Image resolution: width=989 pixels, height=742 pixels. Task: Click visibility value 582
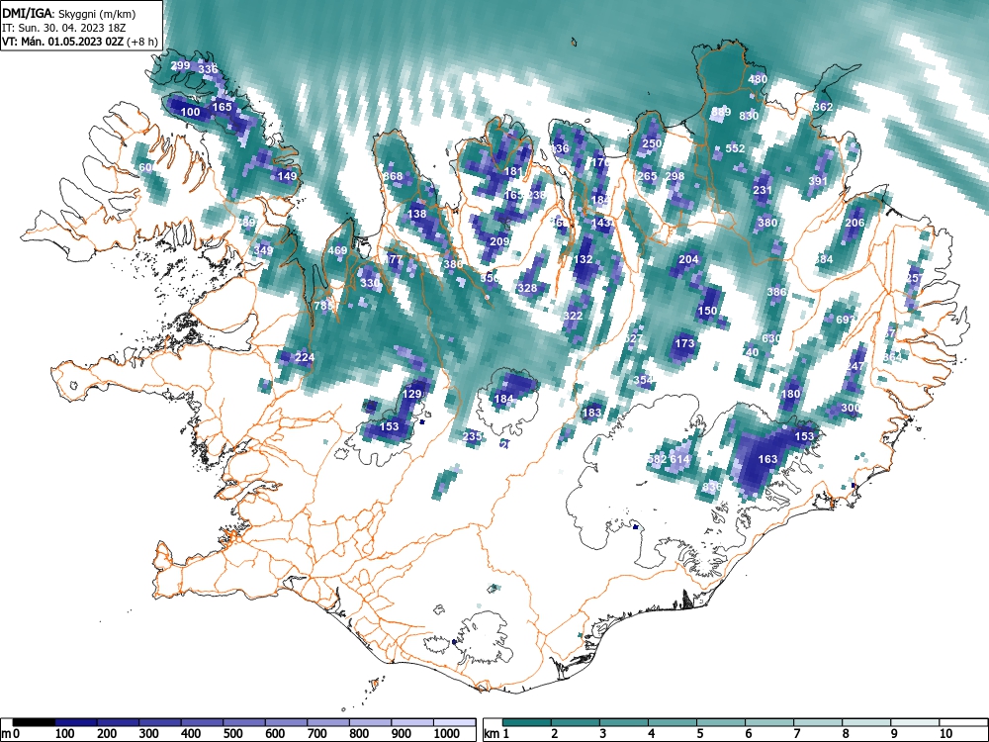pyautogui.click(x=658, y=459)
